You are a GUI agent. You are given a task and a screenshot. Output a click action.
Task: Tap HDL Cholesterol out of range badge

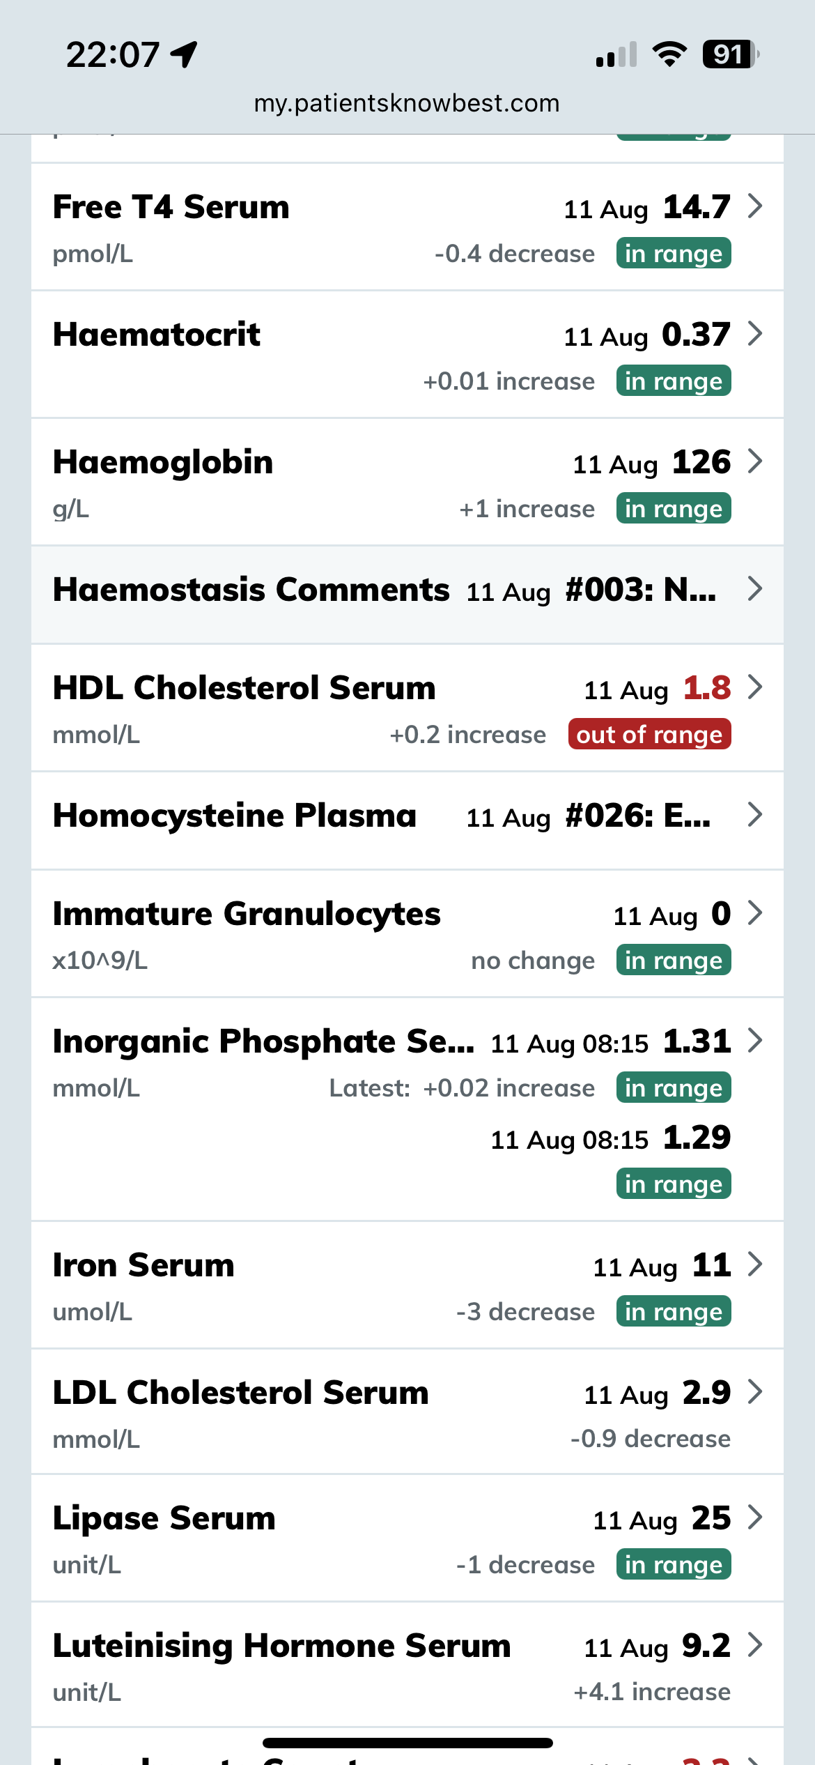[649, 735]
